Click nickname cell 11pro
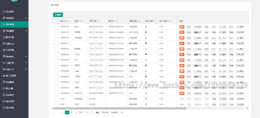The image size is (260, 118). [x=77, y=82]
